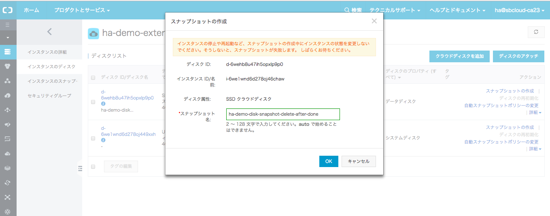Image resolution: width=550 pixels, height=216 pixels.
Task: Click info icon under d-6wehb8u47ih5opxlp9p0
Action: [103, 104]
